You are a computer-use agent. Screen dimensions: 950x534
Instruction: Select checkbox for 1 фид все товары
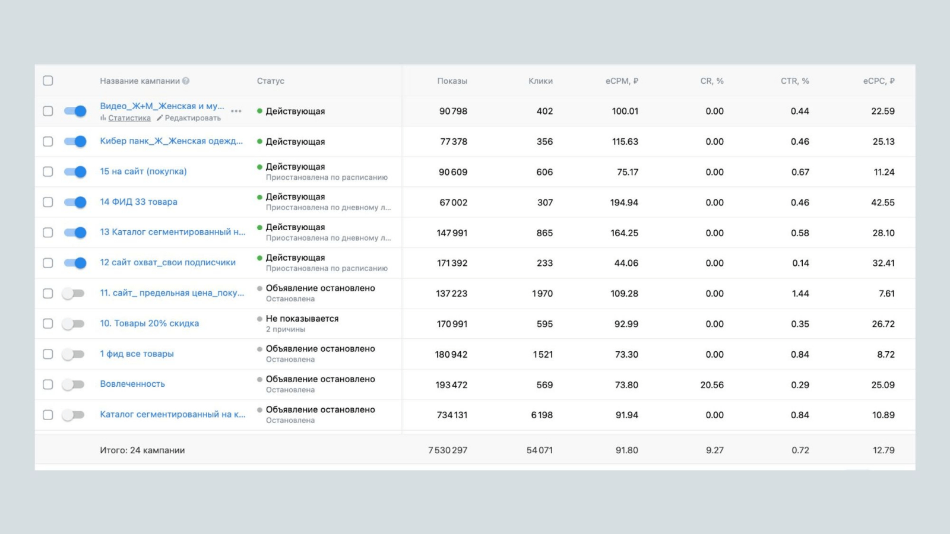point(48,354)
